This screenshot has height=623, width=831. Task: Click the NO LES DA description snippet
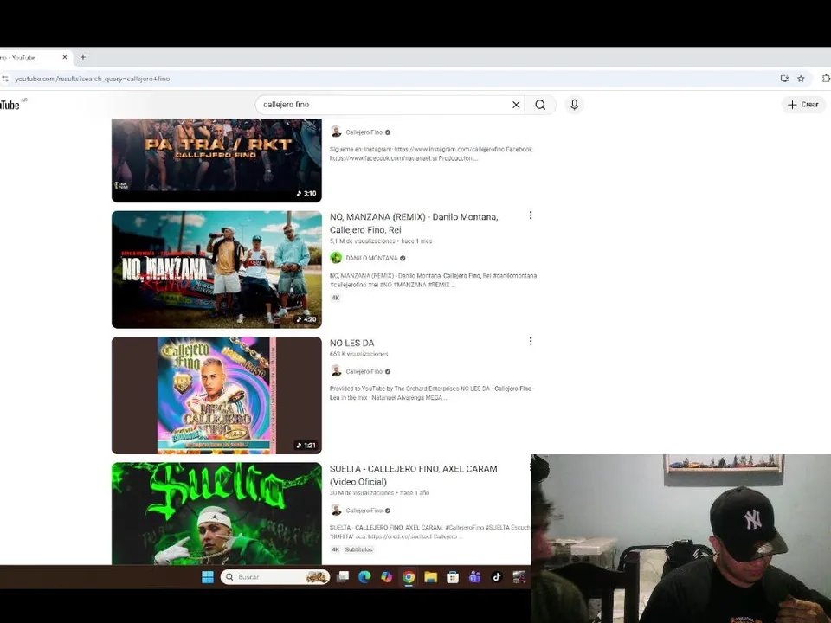tap(431, 393)
